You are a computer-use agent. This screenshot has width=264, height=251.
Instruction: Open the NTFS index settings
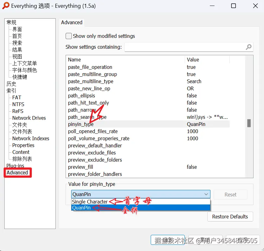pos(18,104)
